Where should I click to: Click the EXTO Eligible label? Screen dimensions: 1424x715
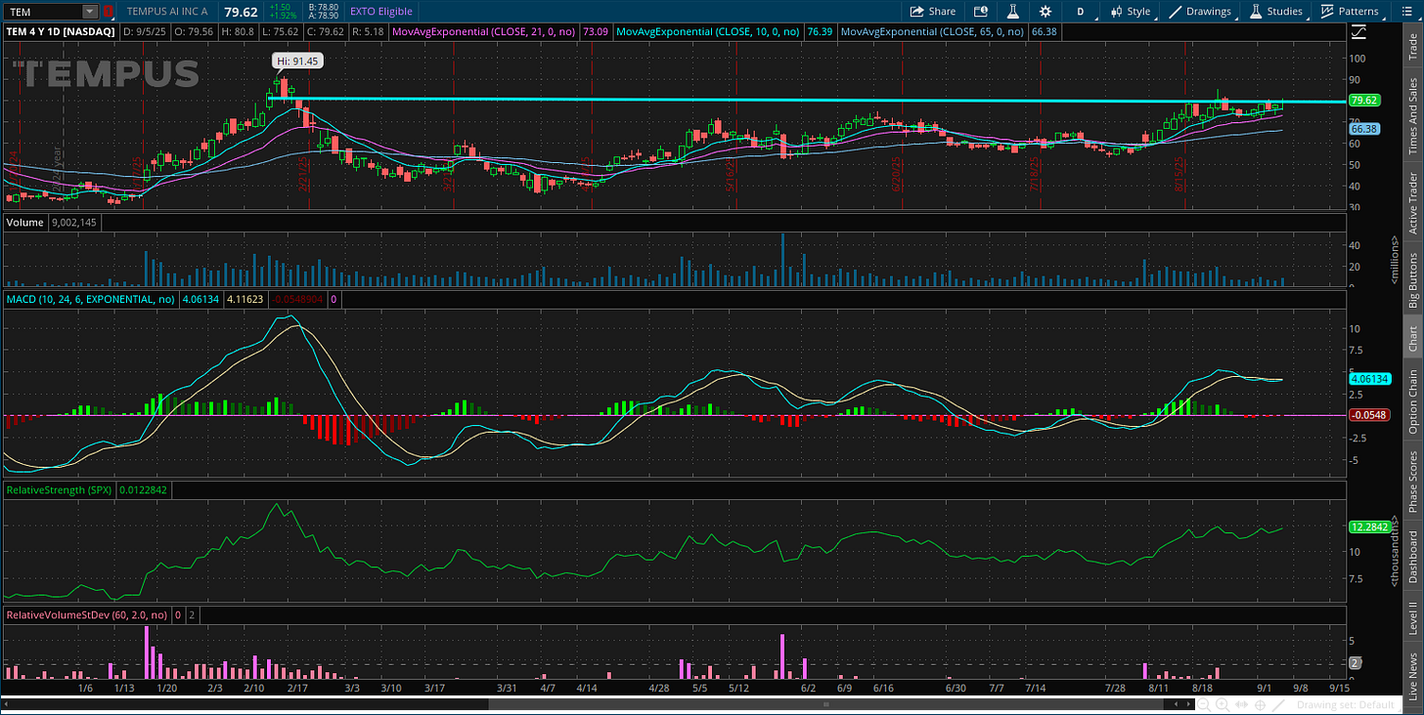(x=380, y=12)
